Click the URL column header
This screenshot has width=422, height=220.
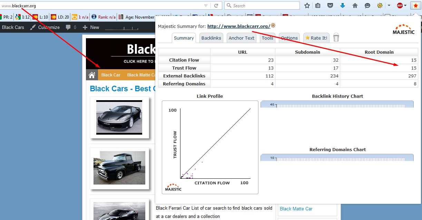[x=243, y=52]
